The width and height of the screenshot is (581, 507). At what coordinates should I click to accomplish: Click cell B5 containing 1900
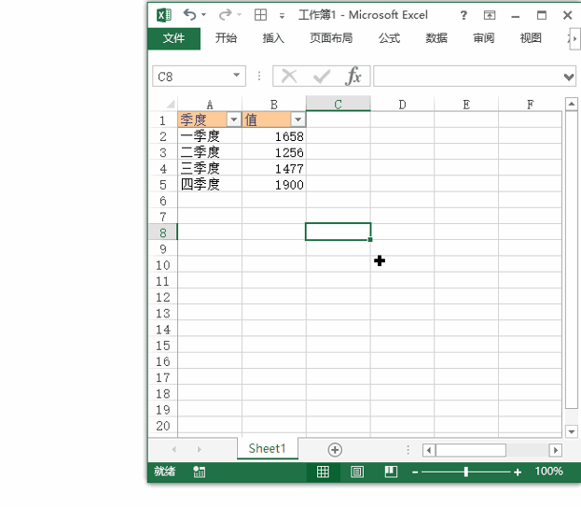[x=274, y=185]
